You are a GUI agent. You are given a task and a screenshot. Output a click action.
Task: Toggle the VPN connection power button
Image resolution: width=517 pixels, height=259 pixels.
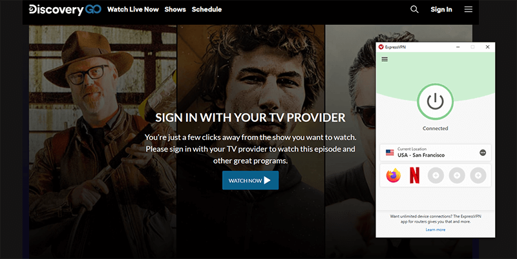(435, 101)
